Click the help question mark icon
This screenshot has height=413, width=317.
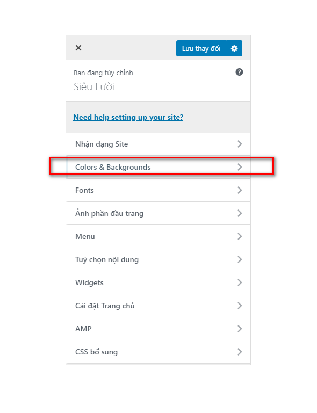point(239,72)
